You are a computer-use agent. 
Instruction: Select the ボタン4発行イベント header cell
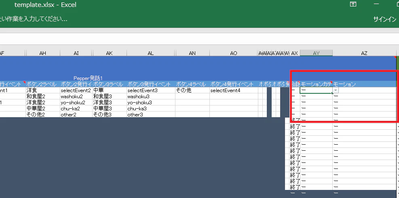(x=234, y=84)
